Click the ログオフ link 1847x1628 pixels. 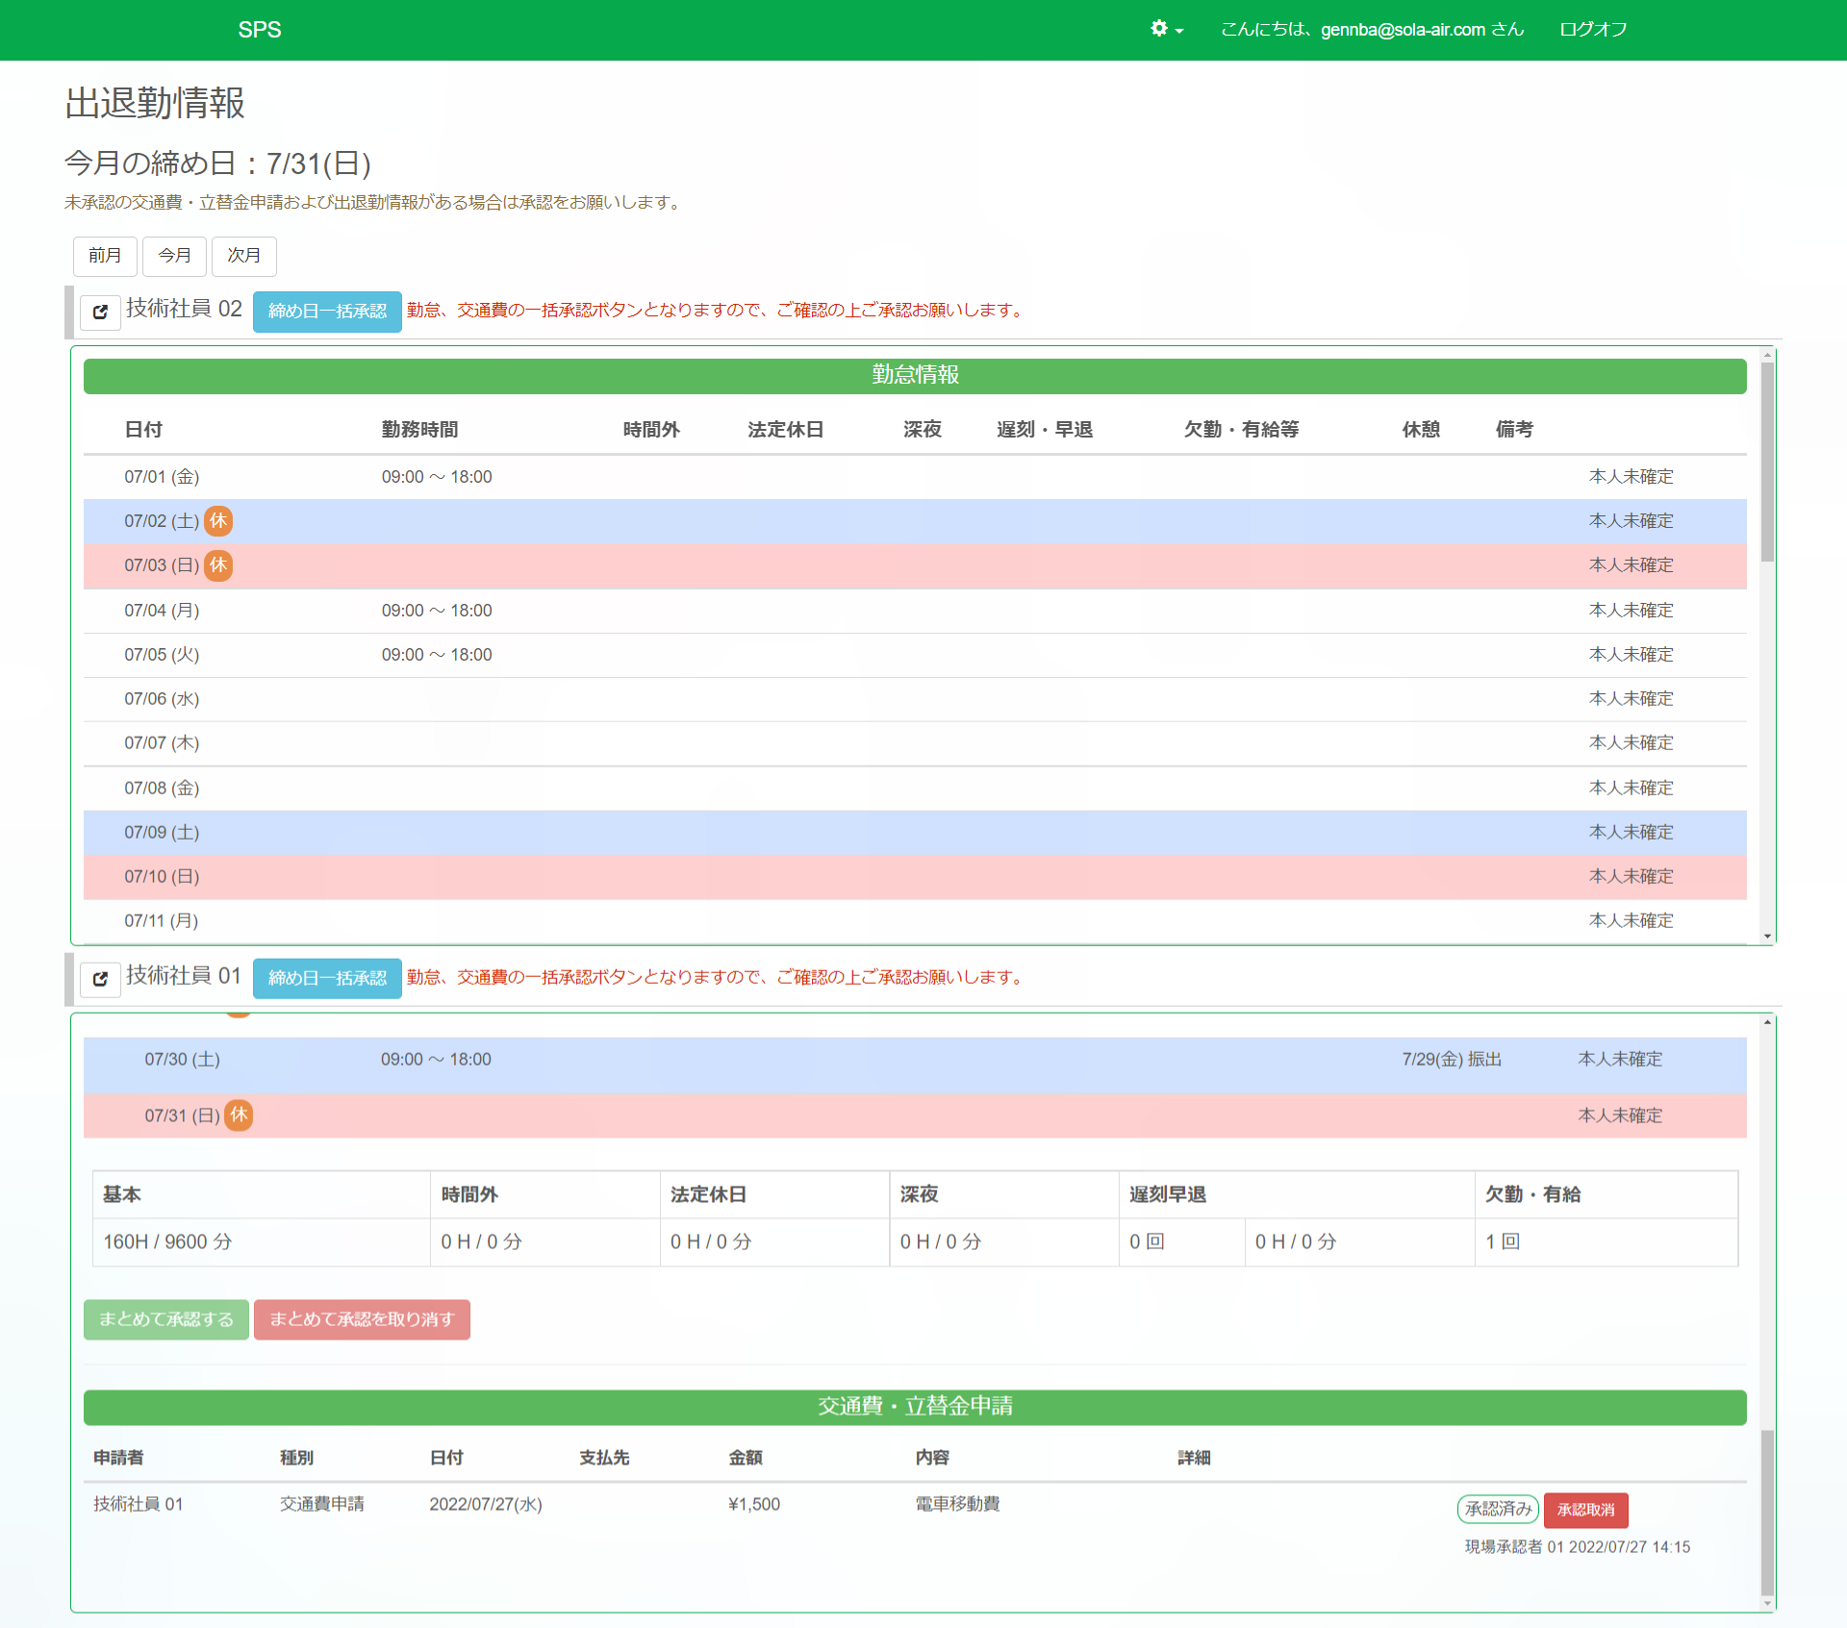1593,30
